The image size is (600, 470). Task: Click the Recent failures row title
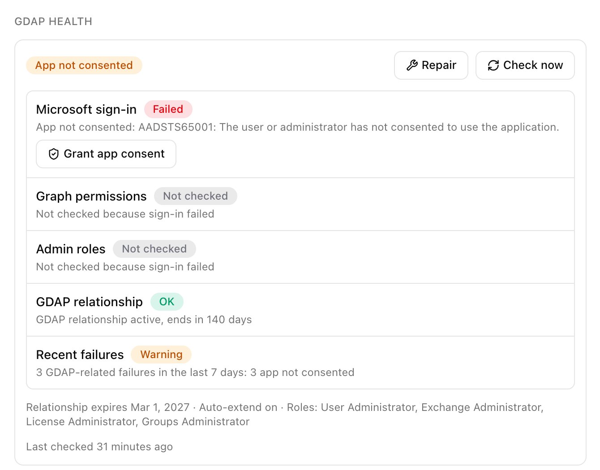click(80, 355)
